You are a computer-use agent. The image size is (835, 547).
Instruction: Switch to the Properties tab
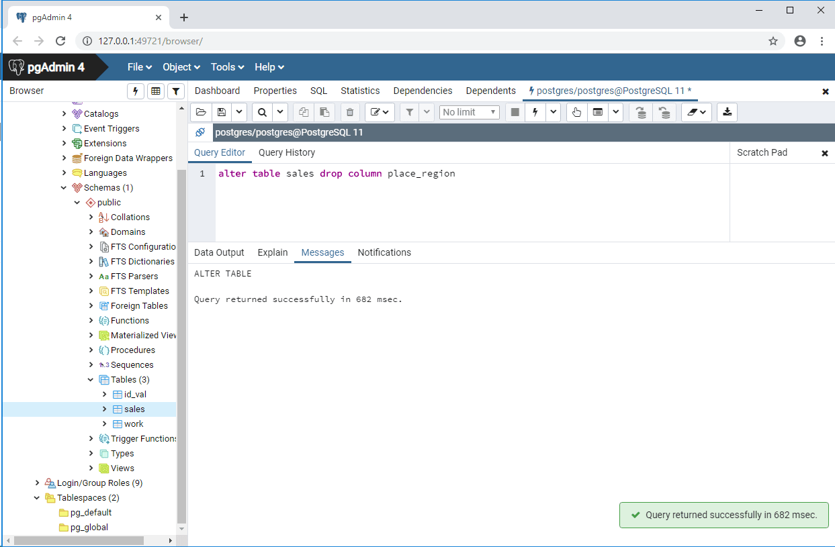point(275,91)
